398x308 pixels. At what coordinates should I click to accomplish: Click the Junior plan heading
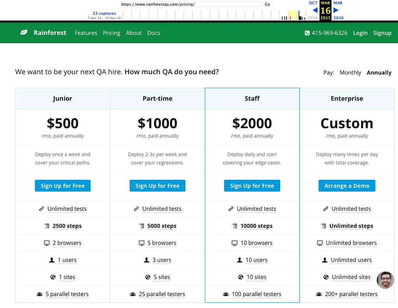coord(63,98)
